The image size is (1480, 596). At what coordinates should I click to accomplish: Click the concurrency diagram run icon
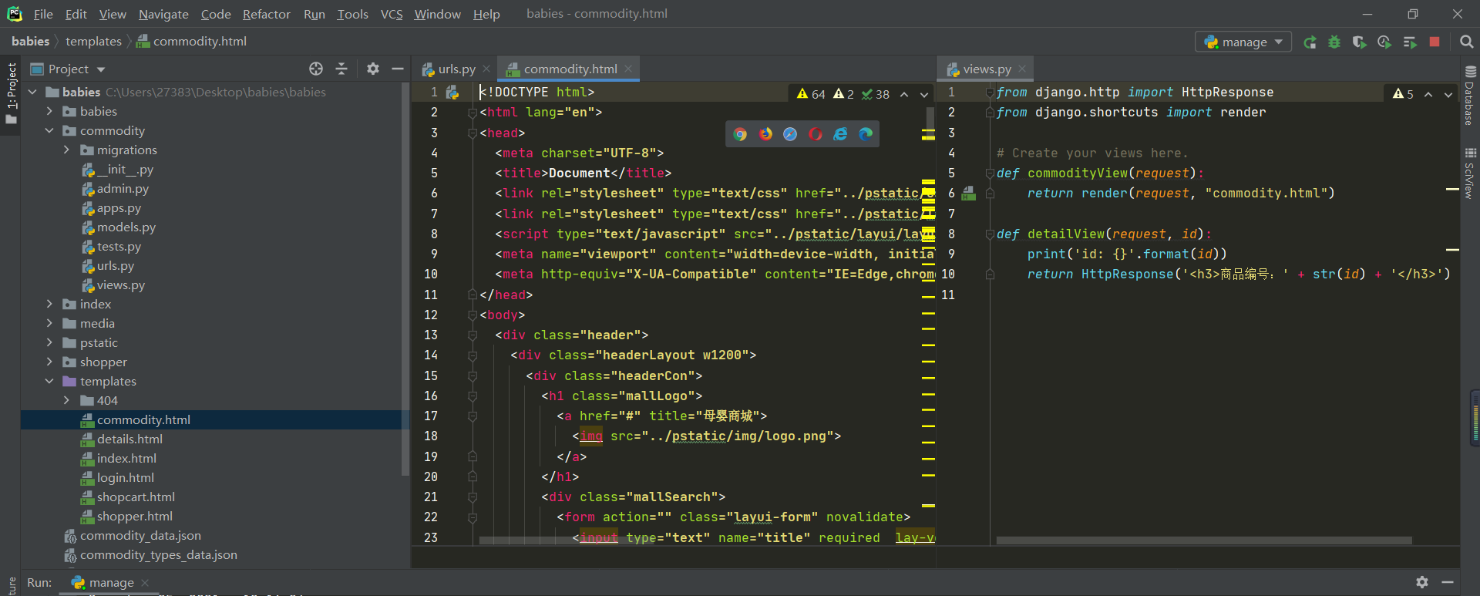tap(1410, 42)
